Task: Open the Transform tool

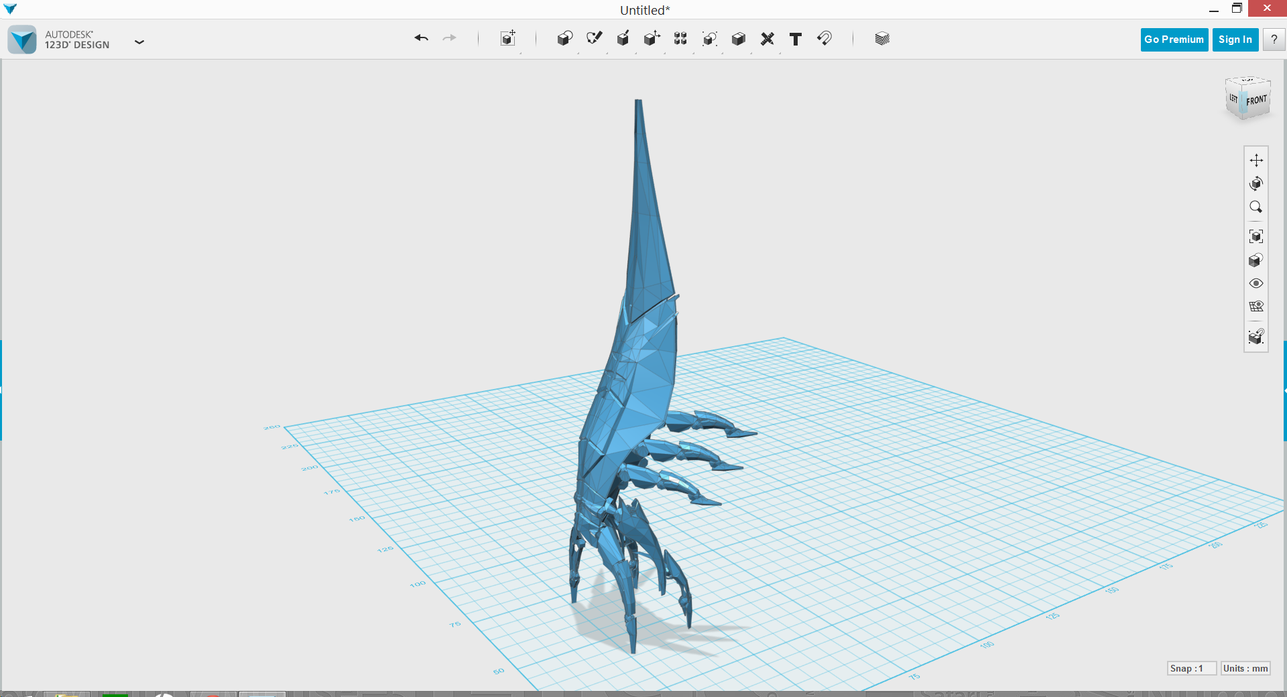Action: pos(508,38)
